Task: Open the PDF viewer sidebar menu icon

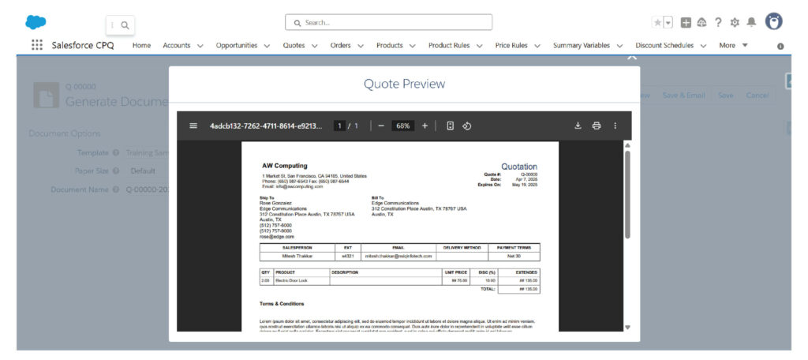Action: coord(193,126)
